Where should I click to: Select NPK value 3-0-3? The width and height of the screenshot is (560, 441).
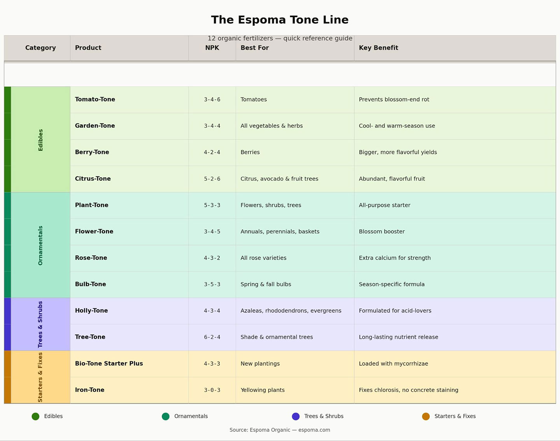pos(212,390)
